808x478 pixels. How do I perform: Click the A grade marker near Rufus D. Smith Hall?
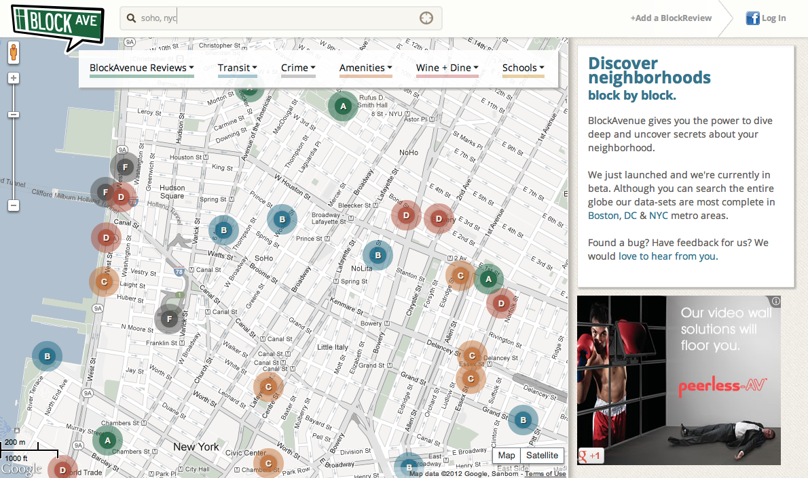tap(343, 106)
